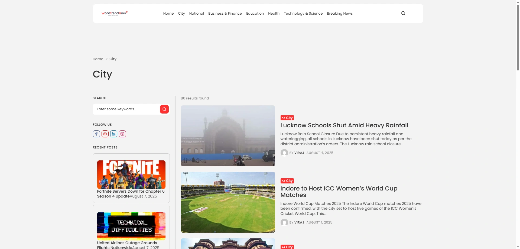Click the 80 results found text

pos(195,98)
